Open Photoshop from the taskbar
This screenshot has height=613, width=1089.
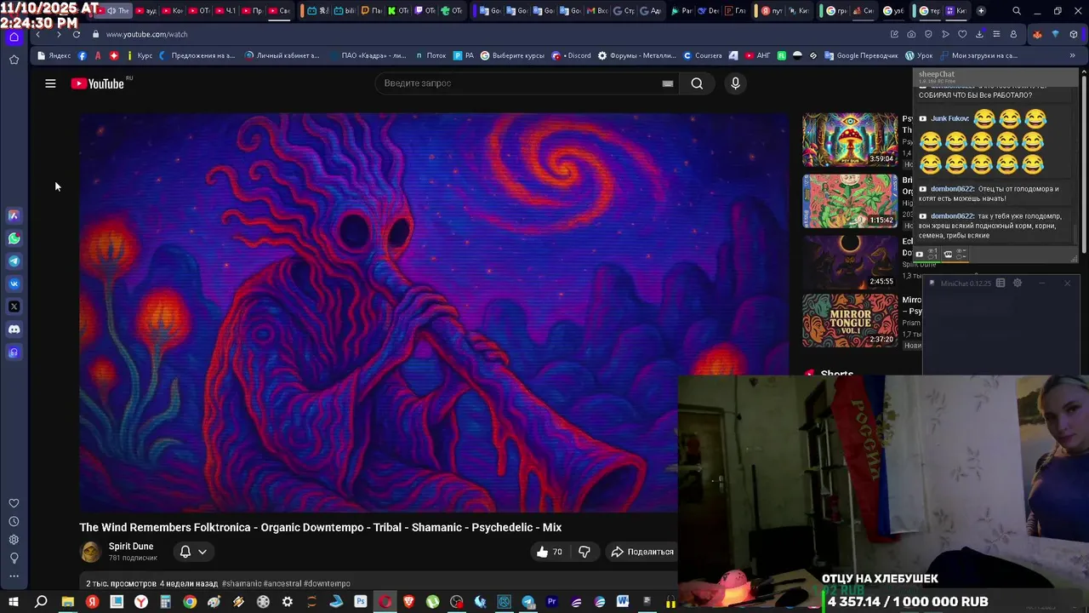coord(361,602)
